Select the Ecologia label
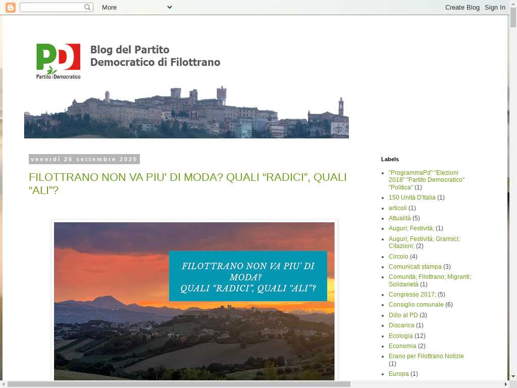 click(x=400, y=336)
